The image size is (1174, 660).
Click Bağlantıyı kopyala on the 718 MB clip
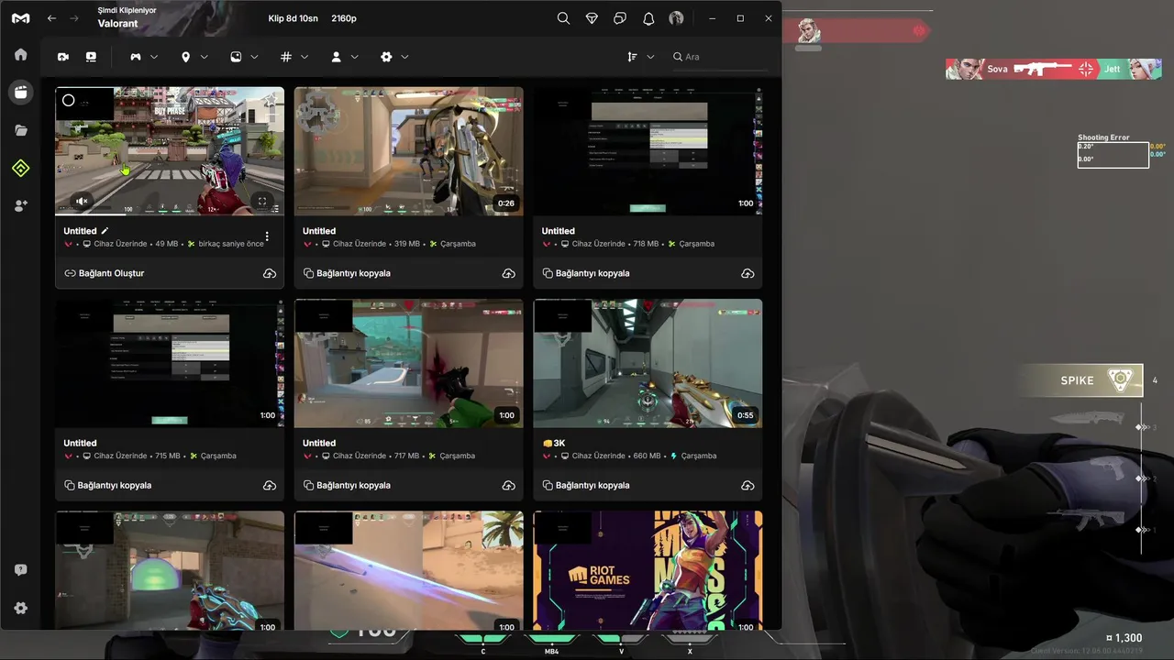click(x=586, y=273)
